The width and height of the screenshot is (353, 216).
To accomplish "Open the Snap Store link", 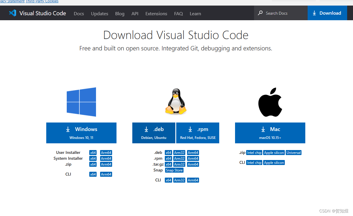I will coord(174,170).
